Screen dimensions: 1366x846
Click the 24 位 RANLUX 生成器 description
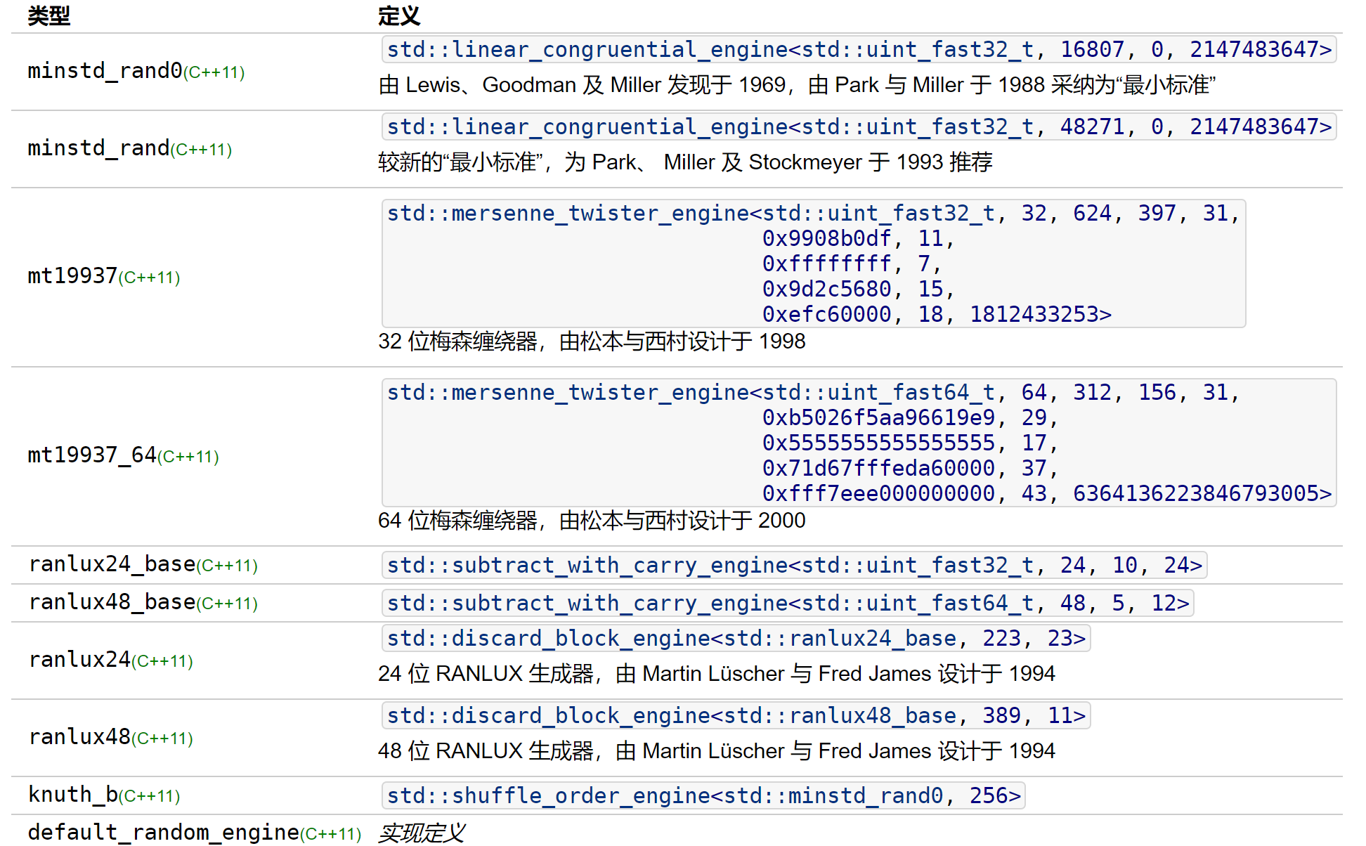point(717,674)
